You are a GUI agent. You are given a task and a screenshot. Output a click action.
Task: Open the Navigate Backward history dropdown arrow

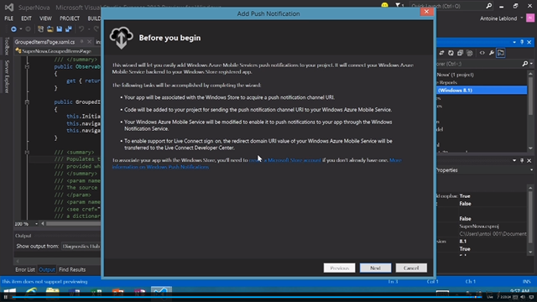tap(20, 29)
